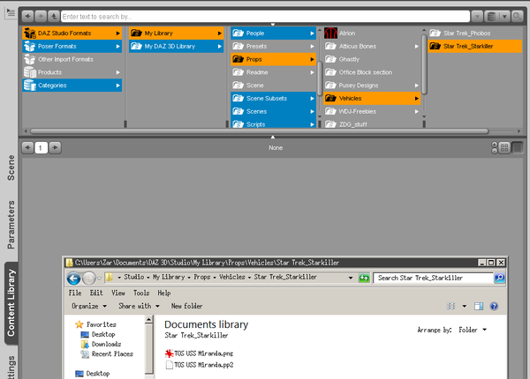The height and width of the screenshot is (379, 530).
Task: Open the Readme folder
Action: coord(274,72)
